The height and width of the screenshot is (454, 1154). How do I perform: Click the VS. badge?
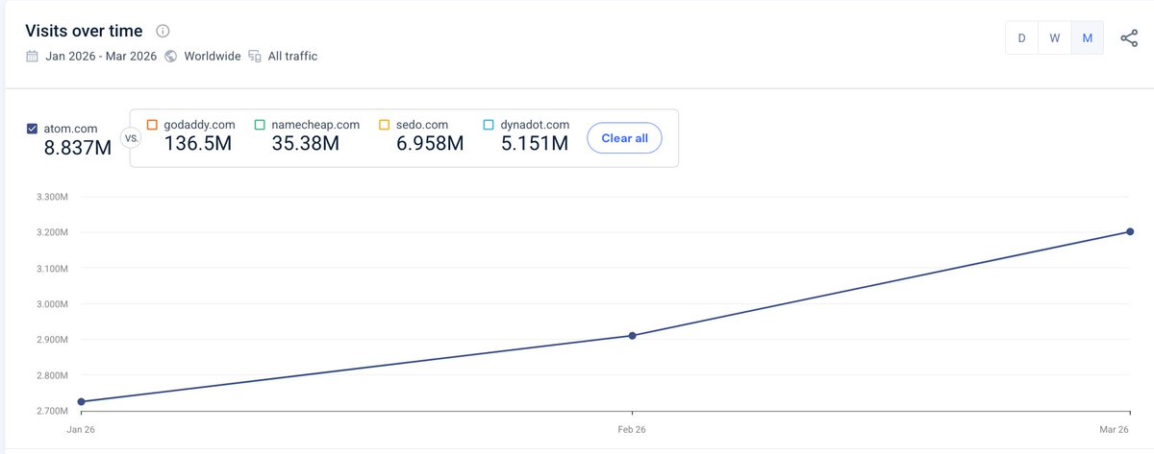tap(133, 138)
